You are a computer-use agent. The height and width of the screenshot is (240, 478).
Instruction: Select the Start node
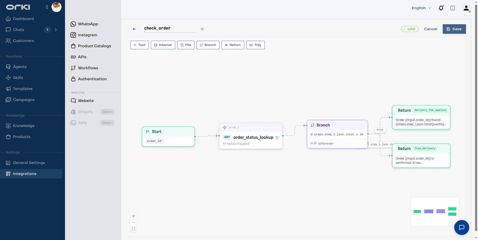[x=168, y=136]
